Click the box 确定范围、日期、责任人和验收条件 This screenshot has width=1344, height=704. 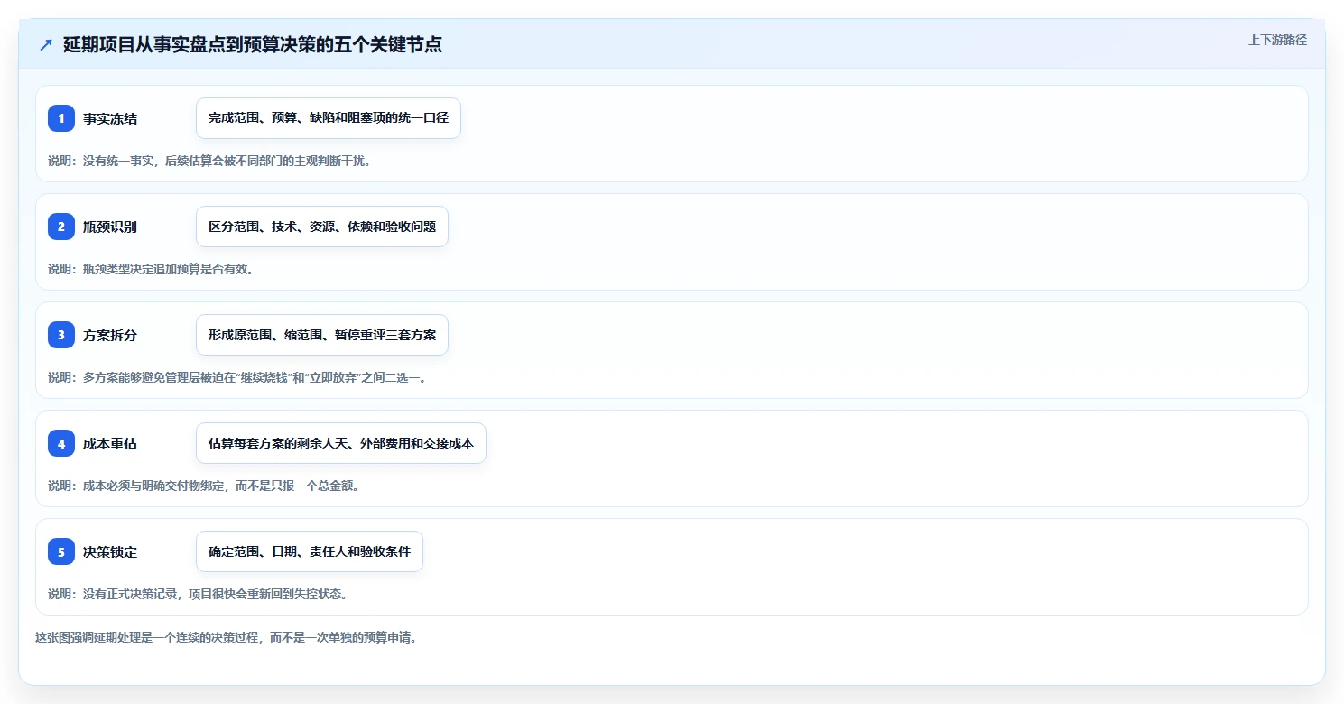tap(310, 551)
